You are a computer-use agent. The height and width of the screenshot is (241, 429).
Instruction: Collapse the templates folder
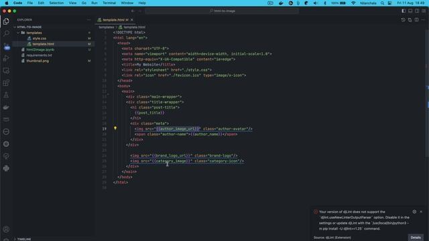pos(34,33)
